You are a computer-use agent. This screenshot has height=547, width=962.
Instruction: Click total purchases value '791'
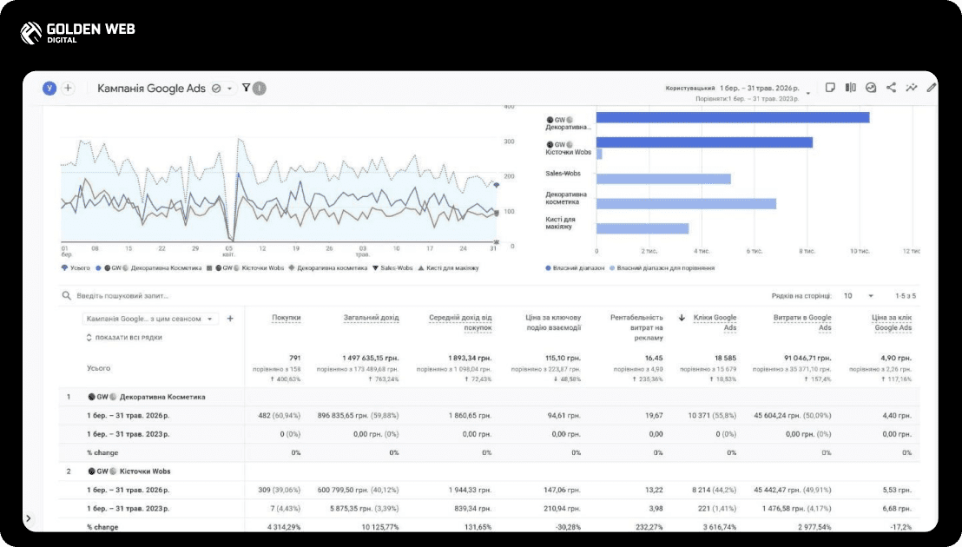[x=294, y=358]
